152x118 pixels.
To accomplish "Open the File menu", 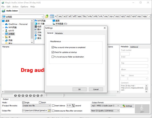I will coord(3,7).
